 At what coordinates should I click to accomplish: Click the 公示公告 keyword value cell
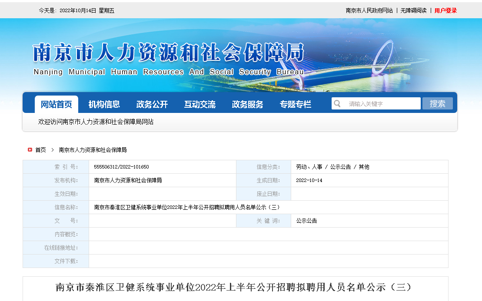click(x=306, y=221)
